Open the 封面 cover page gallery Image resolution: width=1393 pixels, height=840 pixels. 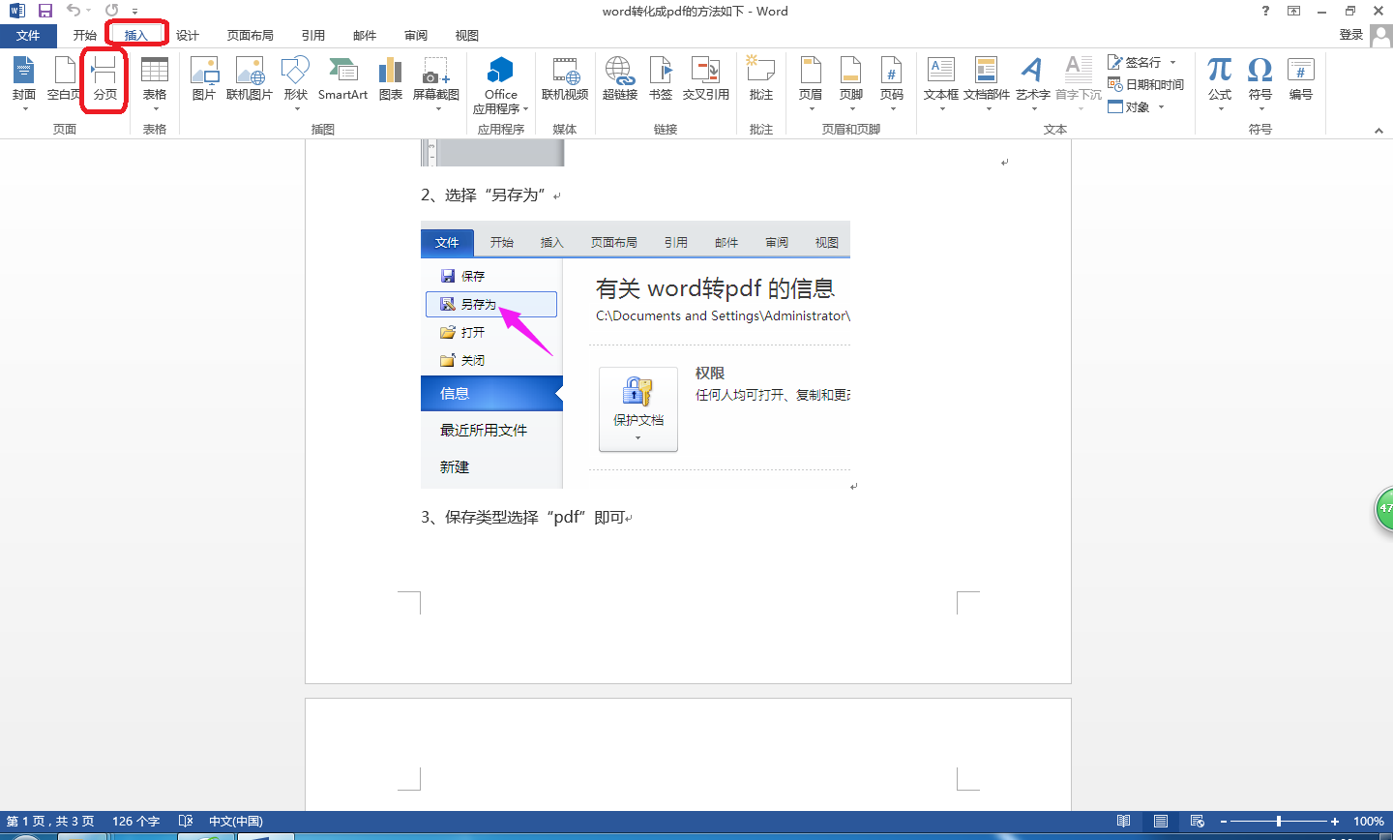pyautogui.click(x=24, y=83)
